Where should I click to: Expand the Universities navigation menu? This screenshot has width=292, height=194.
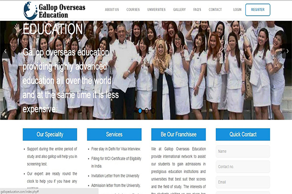click(156, 10)
